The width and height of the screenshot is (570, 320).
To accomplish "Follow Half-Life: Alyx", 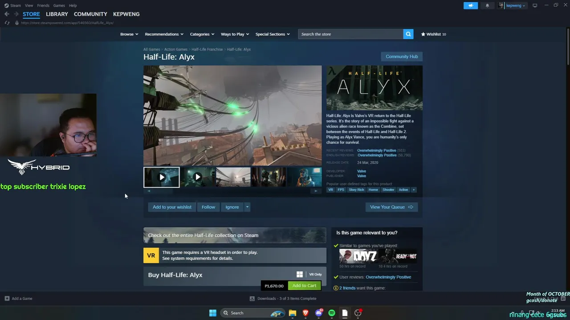I will click(208, 207).
